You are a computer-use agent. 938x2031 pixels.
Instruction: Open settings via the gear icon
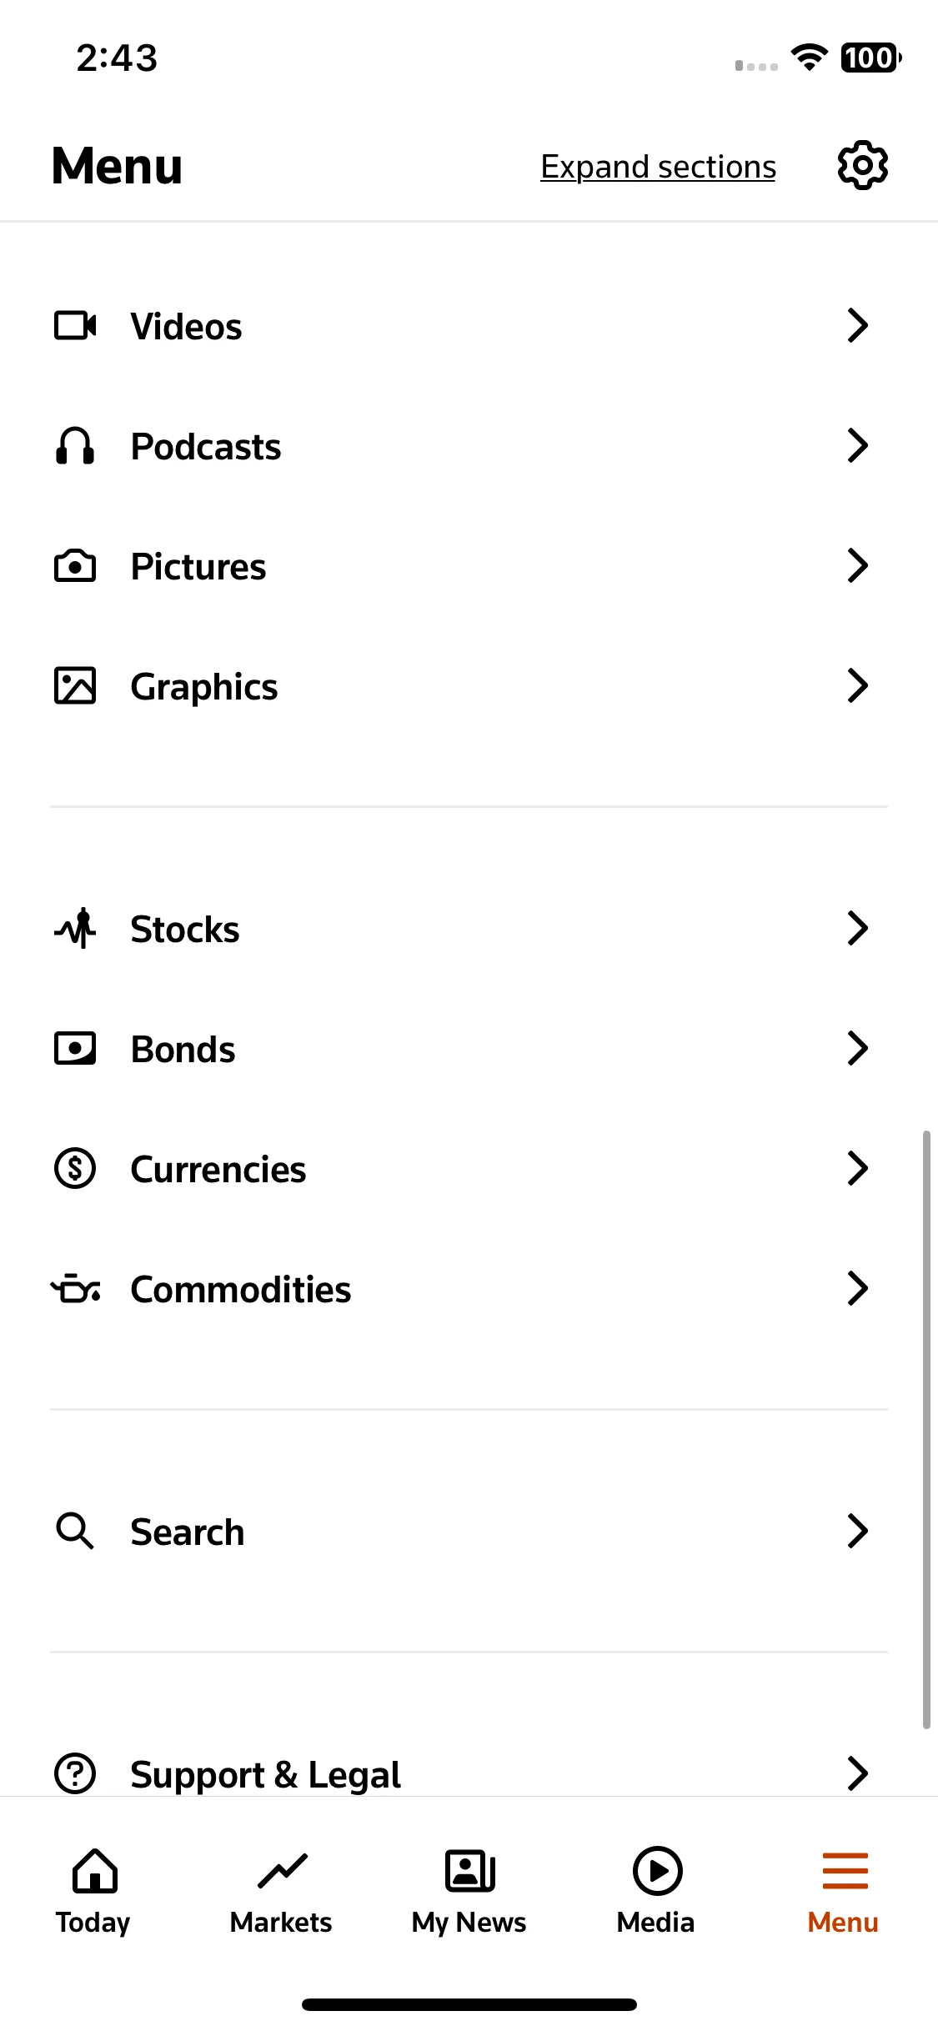(862, 165)
